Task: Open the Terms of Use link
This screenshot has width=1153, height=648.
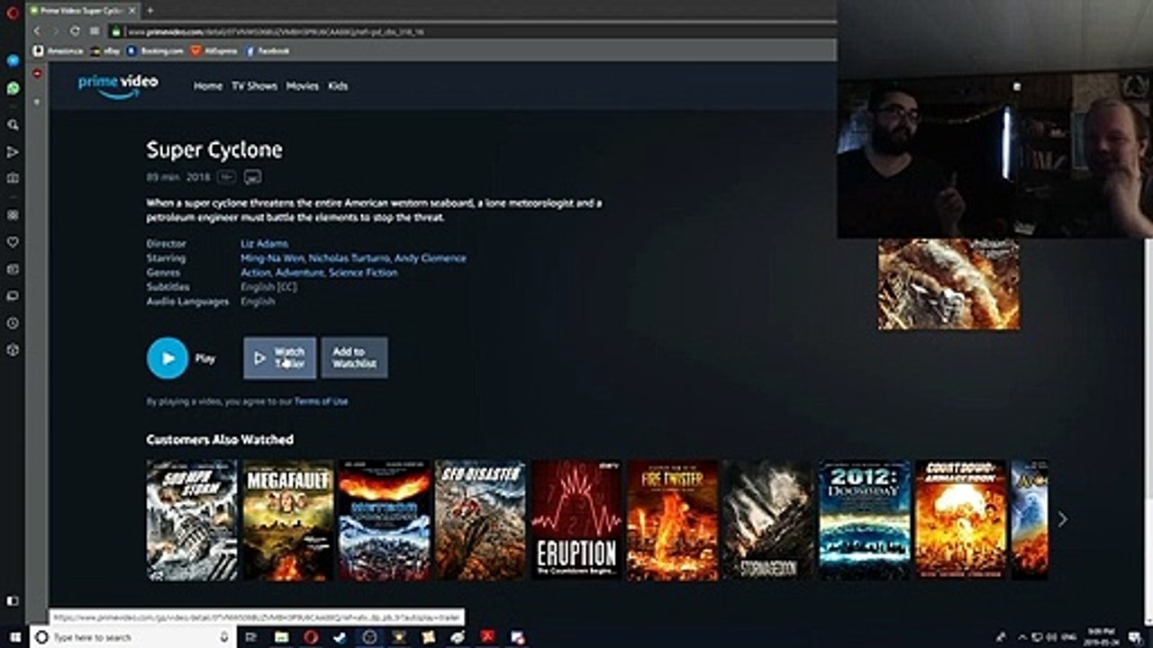Action: pyautogui.click(x=321, y=401)
